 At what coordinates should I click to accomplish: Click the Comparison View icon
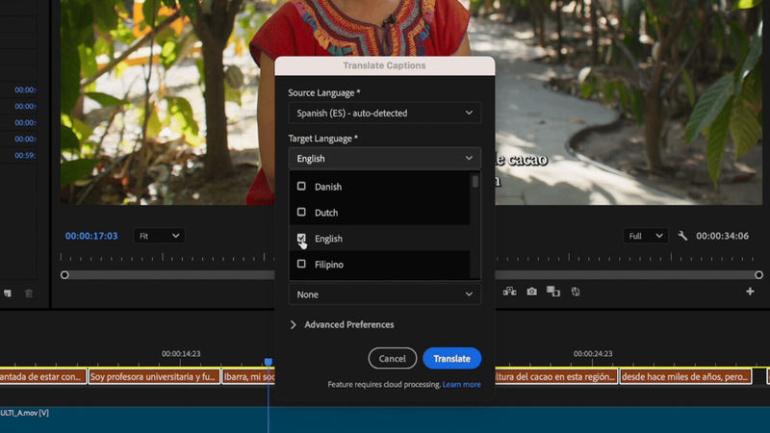pos(552,292)
